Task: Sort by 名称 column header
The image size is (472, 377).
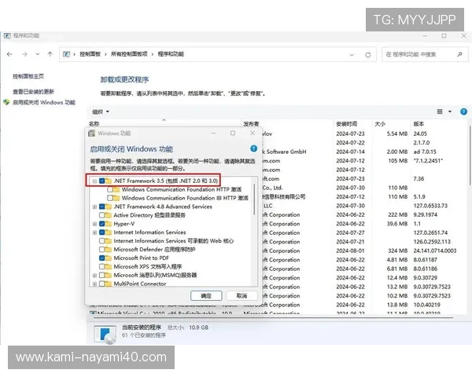Action: click(94, 123)
